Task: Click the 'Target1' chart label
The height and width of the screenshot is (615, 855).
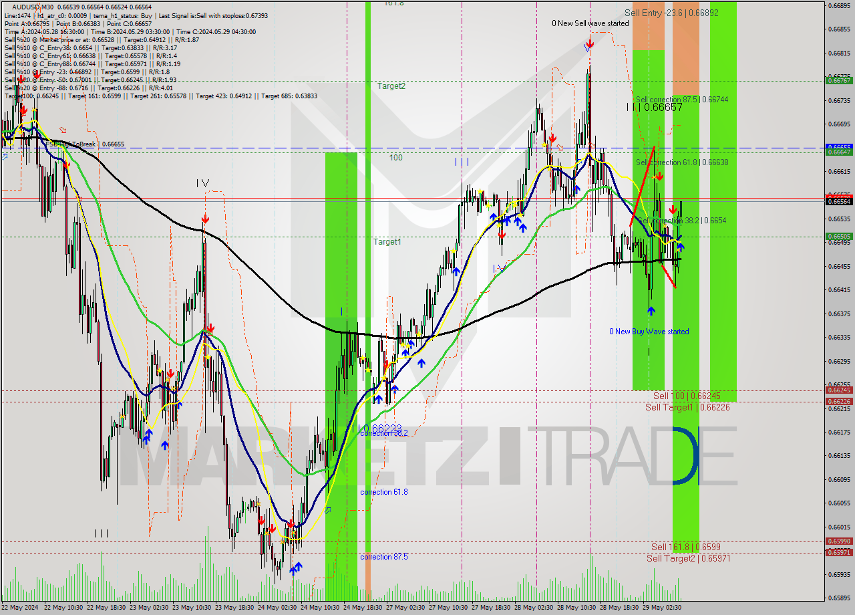Action: click(387, 241)
